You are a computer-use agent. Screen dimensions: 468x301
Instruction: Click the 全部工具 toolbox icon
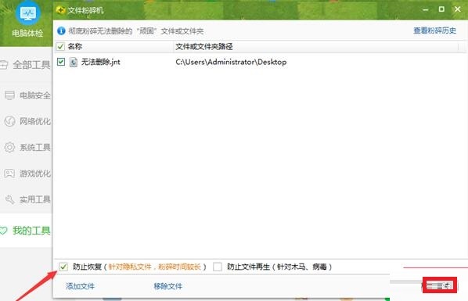coord(4,65)
